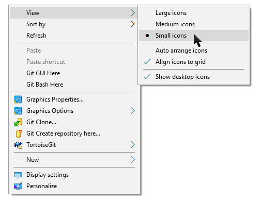Expand the View submenu arrow
This screenshot has width=262, height=200.
pos(132,13)
